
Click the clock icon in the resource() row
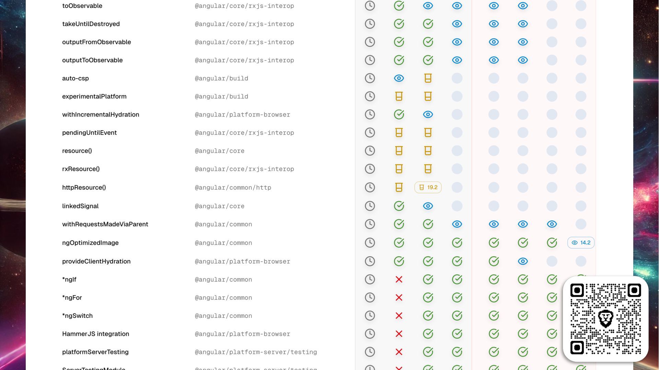pos(370,151)
